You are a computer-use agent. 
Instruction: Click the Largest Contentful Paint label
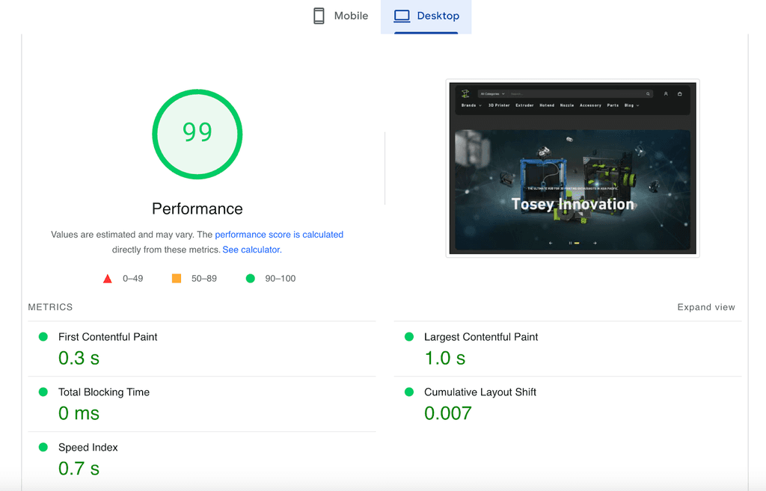pos(481,337)
